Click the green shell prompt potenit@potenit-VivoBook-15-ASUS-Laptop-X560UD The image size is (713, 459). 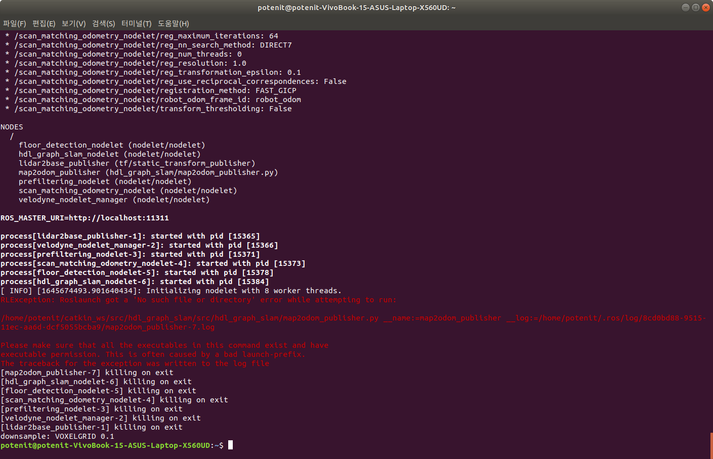click(x=105, y=445)
